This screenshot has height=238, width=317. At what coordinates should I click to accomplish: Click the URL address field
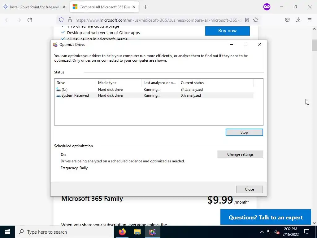click(x=158, y=20)
